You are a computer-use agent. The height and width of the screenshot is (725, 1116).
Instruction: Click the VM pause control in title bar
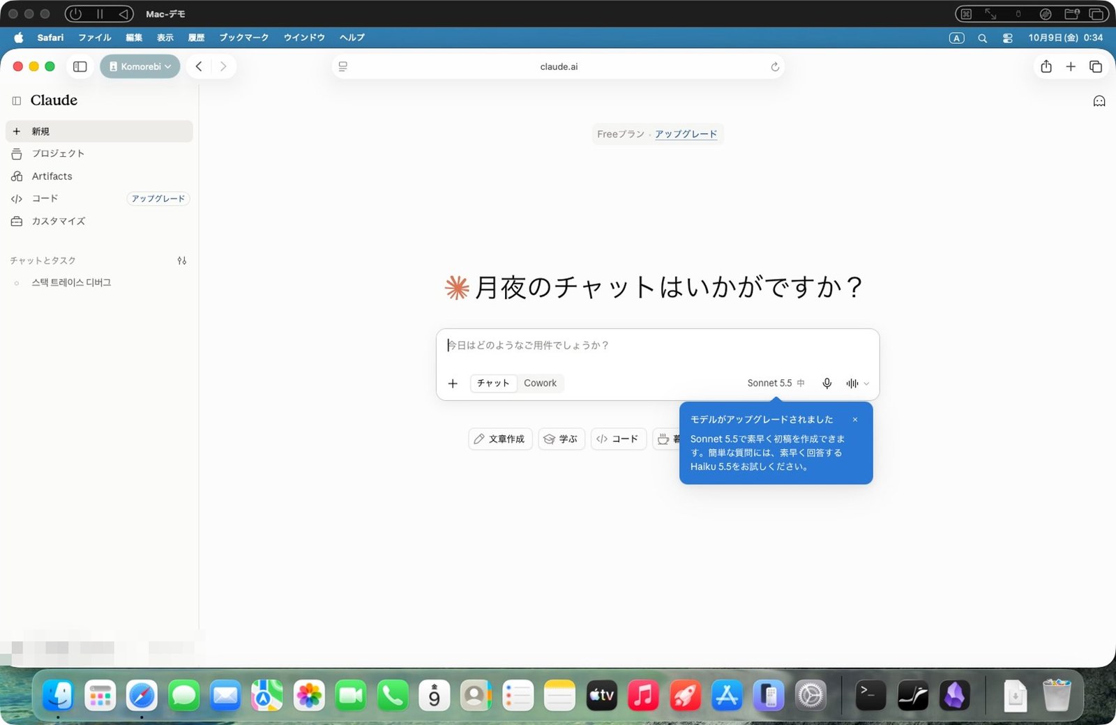click(x=100, y=14)
